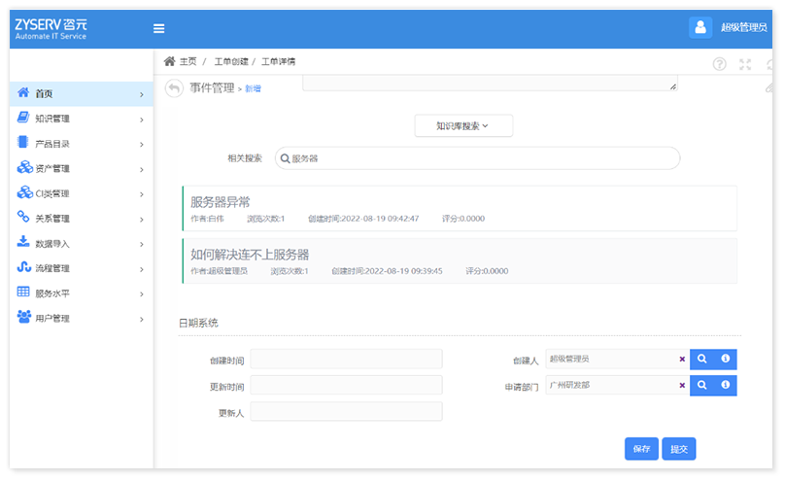The image size is (785, 481).
Task: Click the 更新时间 input field
Action: [x=347, y=386]
